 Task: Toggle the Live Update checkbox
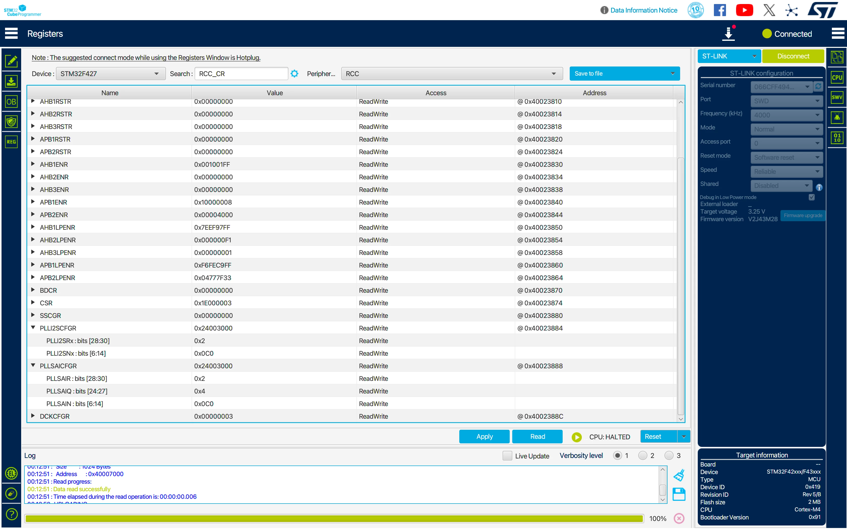tap(507, 455)
